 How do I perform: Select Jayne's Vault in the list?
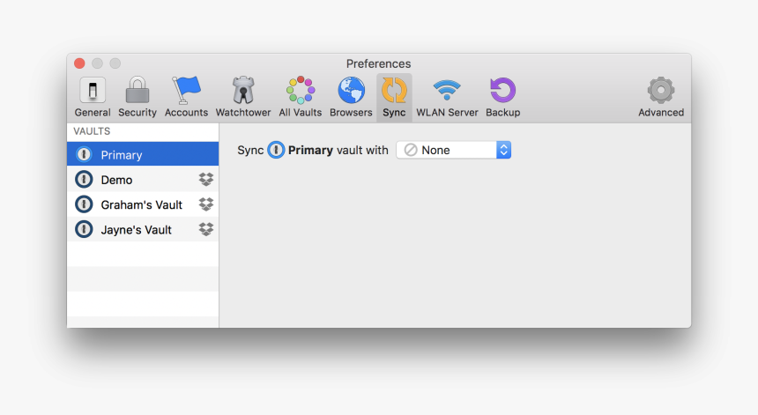click(143, 229)
